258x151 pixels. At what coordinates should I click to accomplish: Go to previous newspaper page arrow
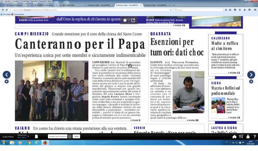(x=7, y=75)
